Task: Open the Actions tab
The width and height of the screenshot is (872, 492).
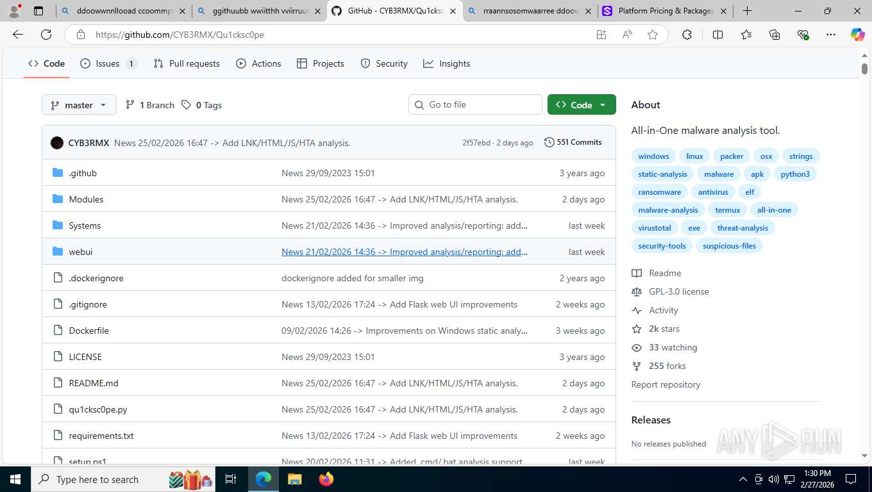Action: tap(258, 63)
